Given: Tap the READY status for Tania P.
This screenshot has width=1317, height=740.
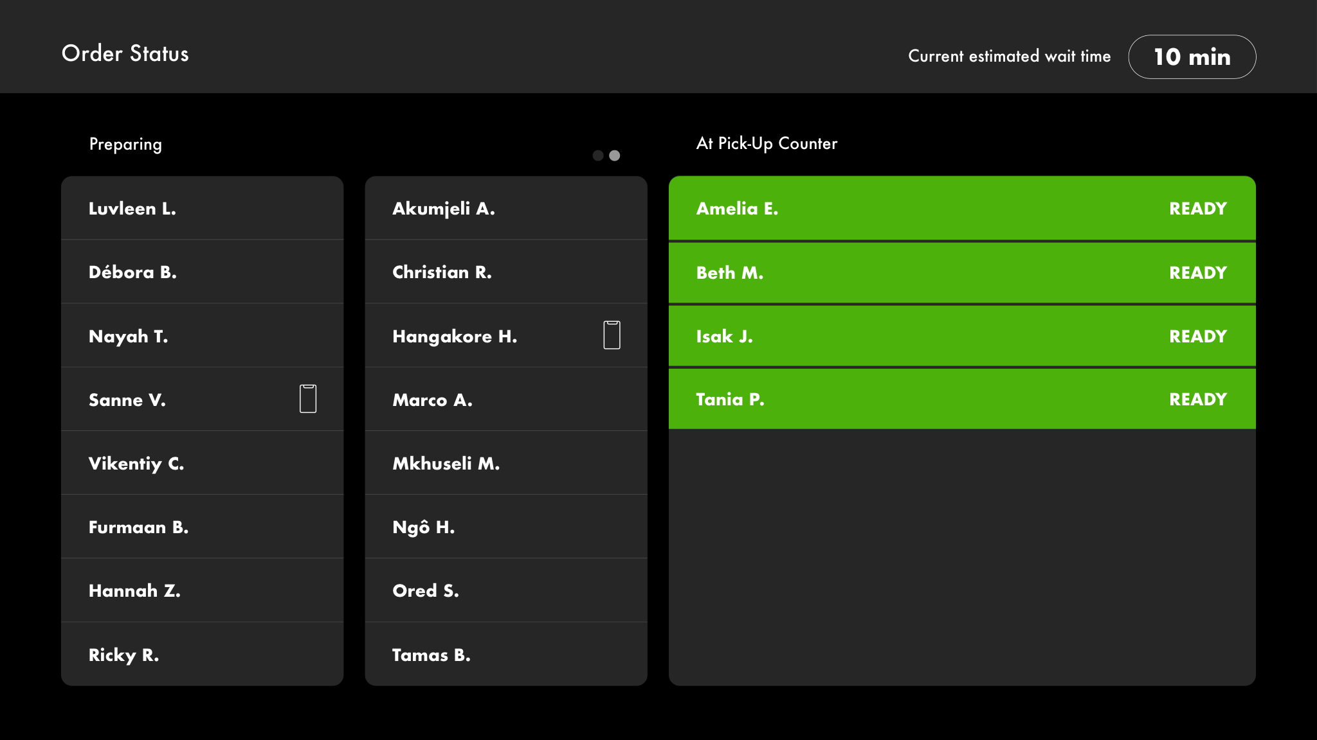Looking at the screenshot, I should (1197, 399).
